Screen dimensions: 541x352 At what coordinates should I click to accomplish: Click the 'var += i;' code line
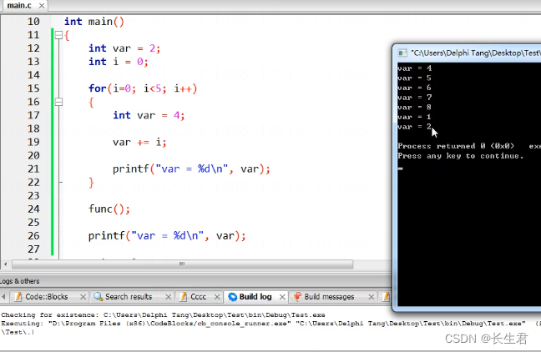tap(139, 142)
